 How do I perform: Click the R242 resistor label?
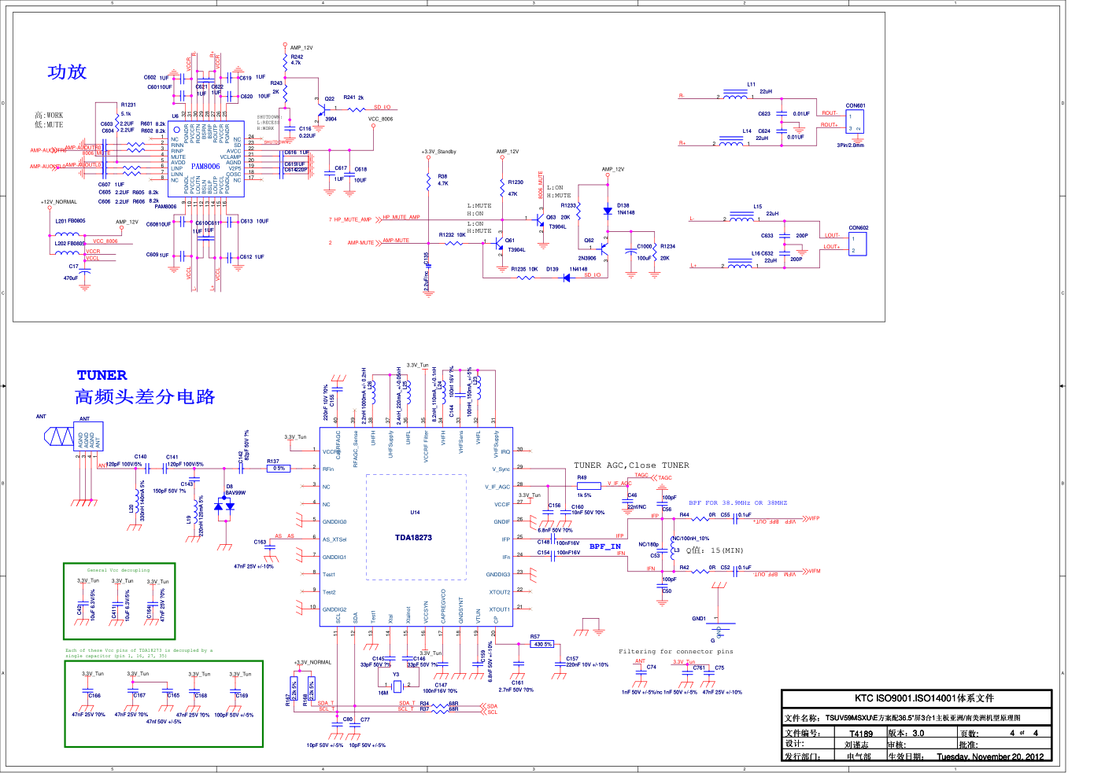[297, 57]
